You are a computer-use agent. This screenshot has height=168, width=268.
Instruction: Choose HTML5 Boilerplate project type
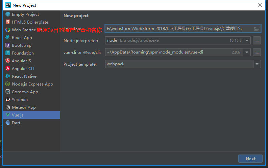[31, 22]
